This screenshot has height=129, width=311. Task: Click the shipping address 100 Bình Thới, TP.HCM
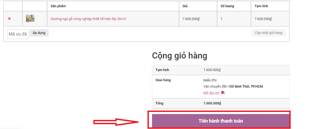tap(246, 87)
